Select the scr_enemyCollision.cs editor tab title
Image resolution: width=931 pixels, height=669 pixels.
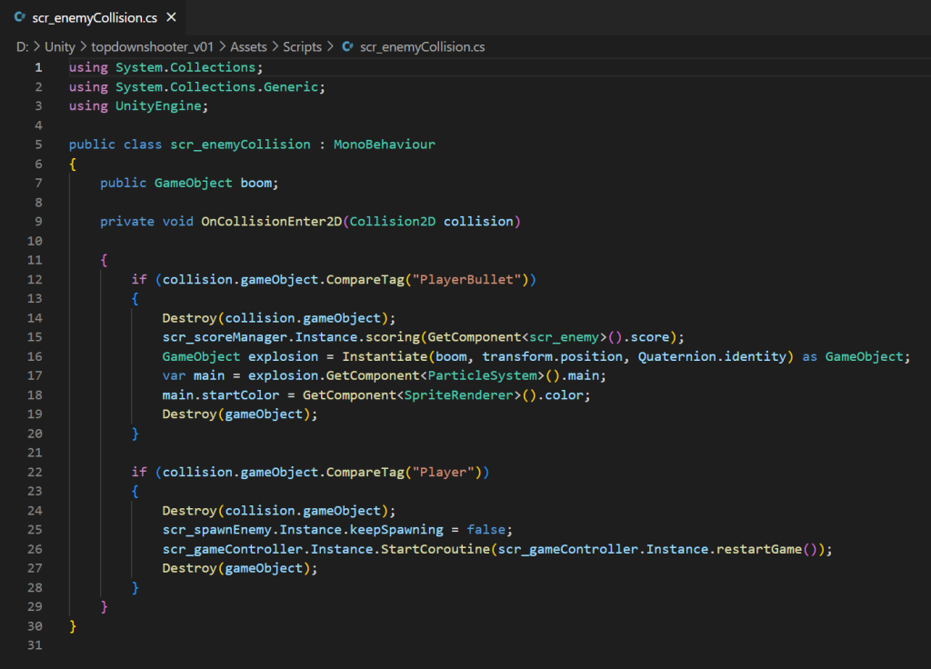[95, 17]
